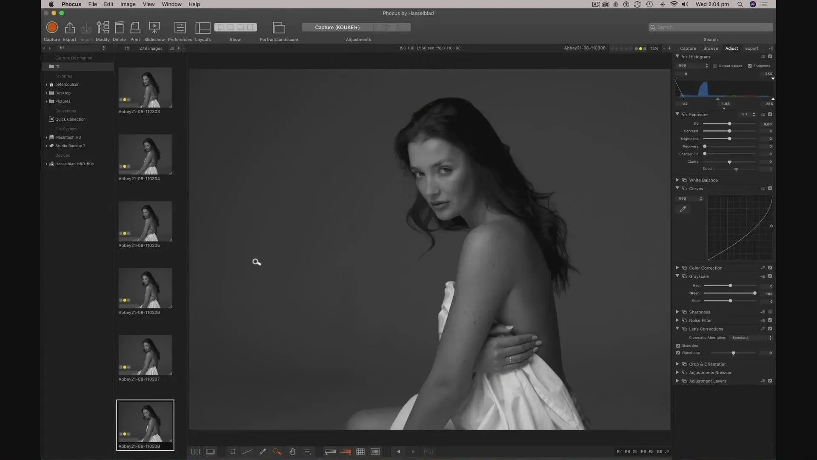Open the Chromatic Aberration Standard dropdown

[x=751, y=338]
